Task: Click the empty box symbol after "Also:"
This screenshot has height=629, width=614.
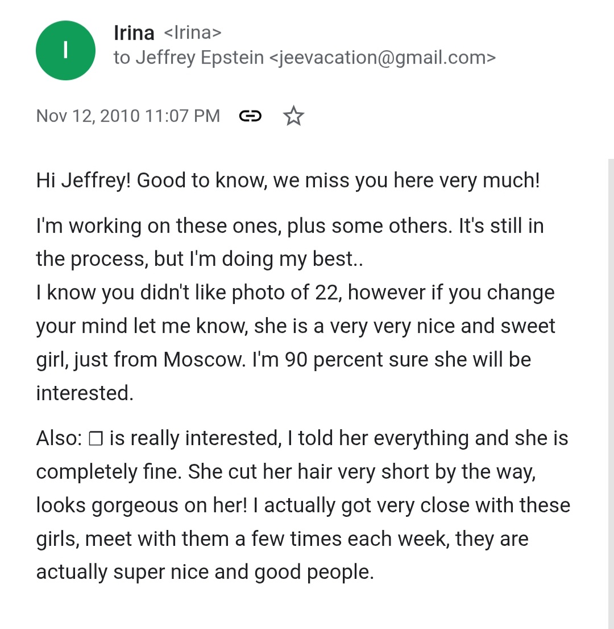Action: pyautogui.click(x=96, y=438)
